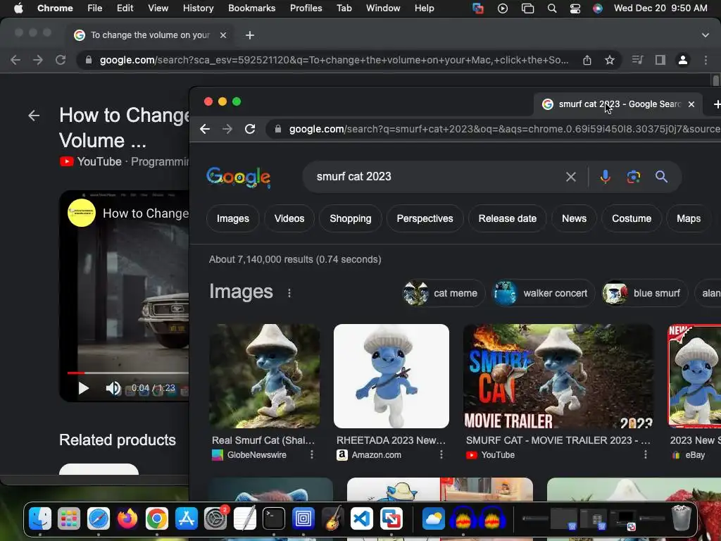This screenshot has height=541, width=721.
Task: Open options for RHEETADA Amazon.com result
Action: coord(441,454)
